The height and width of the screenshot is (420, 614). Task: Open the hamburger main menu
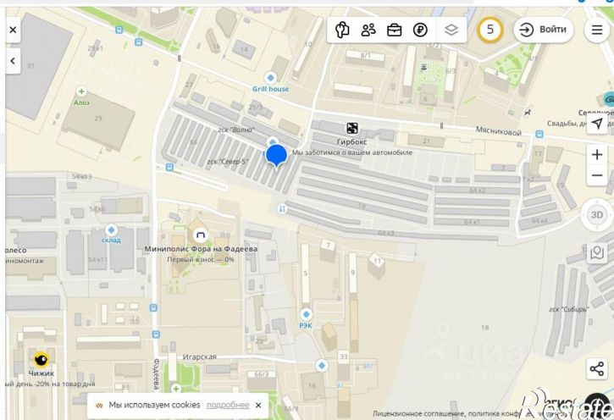(x=597, y=30)
